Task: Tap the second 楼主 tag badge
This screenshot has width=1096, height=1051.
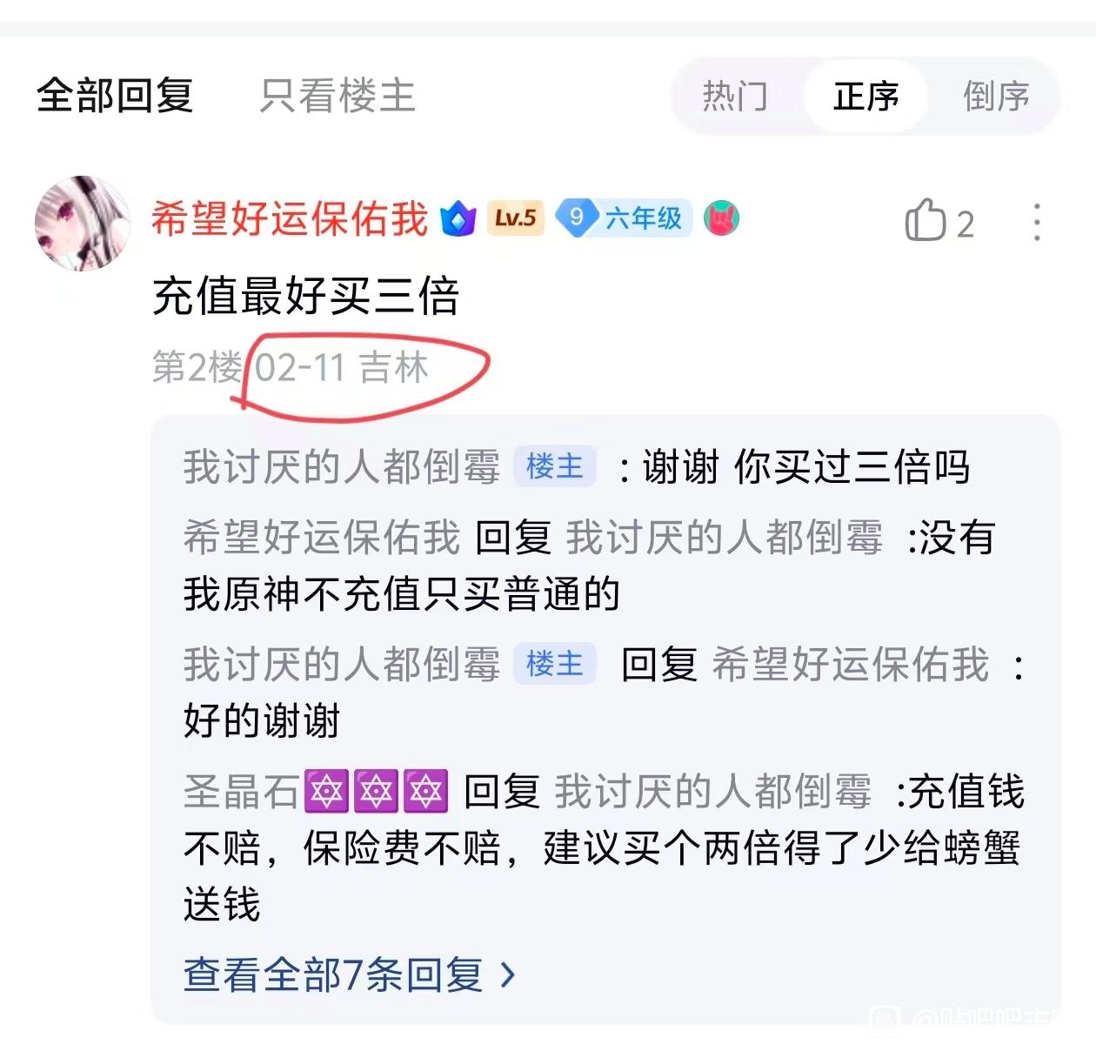Action: click(555, 665)
